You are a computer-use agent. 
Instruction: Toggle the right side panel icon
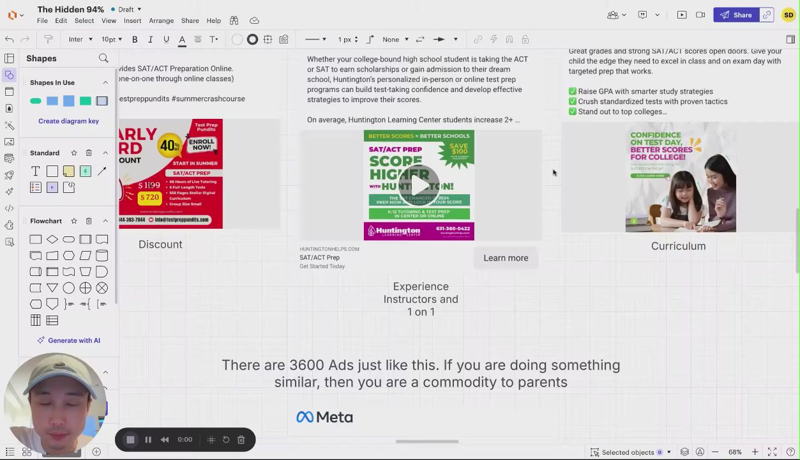(x=790, y=40)
